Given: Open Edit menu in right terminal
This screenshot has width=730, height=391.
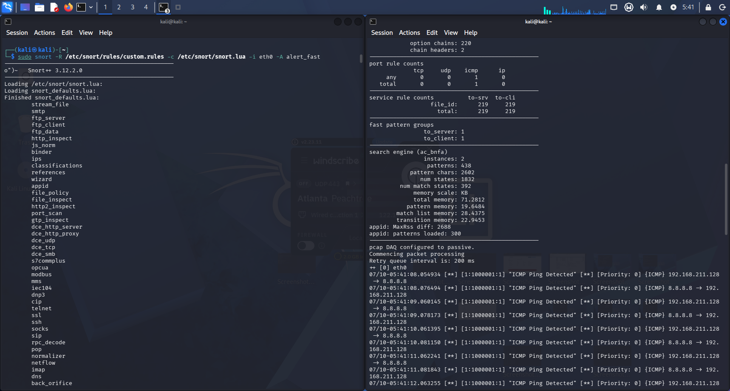Looking at the screenshot, I should [432, 33].
